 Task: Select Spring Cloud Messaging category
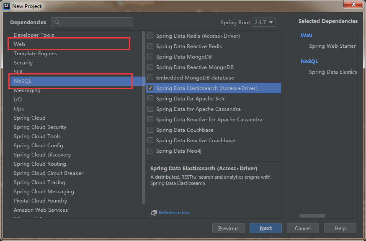(76, 192)
